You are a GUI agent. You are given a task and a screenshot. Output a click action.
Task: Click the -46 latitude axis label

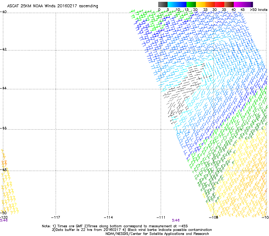(3, 129)
